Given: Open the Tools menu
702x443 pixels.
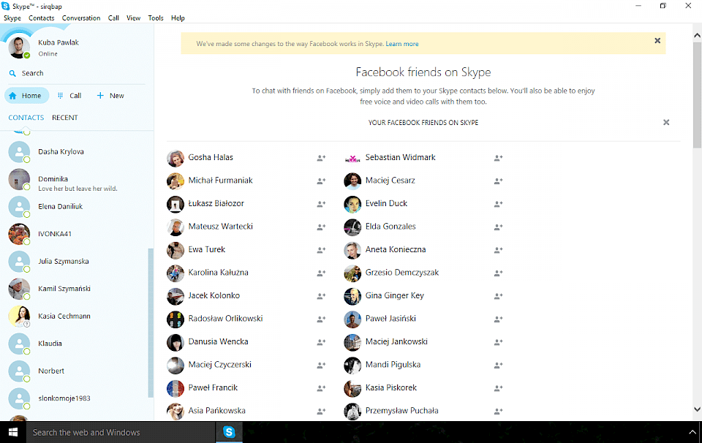Looking at the screenshot, I should click(156, 18).
